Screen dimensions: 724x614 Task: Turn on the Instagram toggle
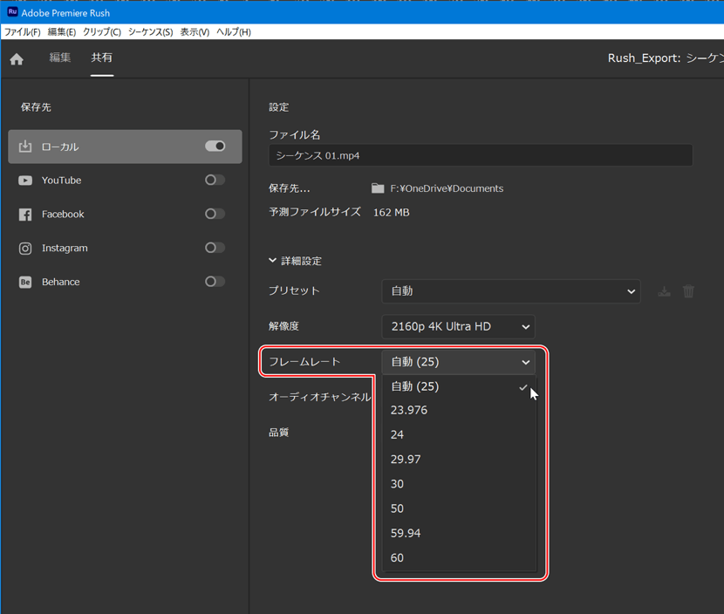(215, 248)
